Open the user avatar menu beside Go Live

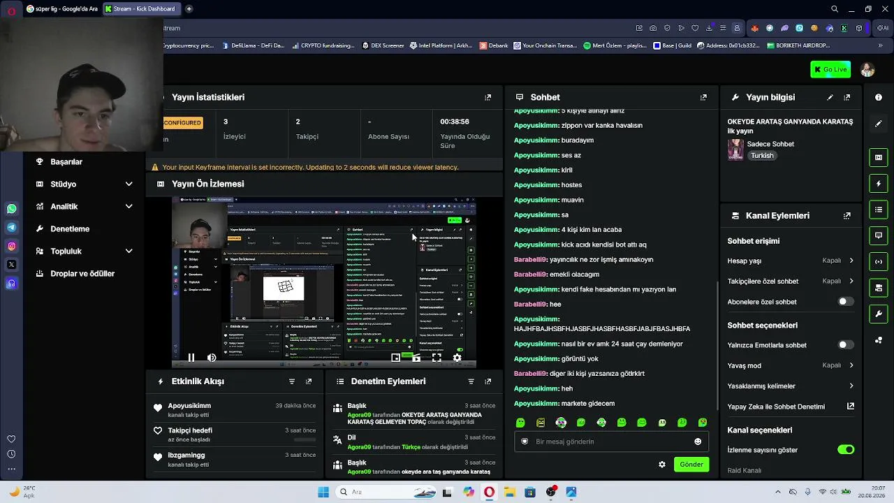(867, 69)
